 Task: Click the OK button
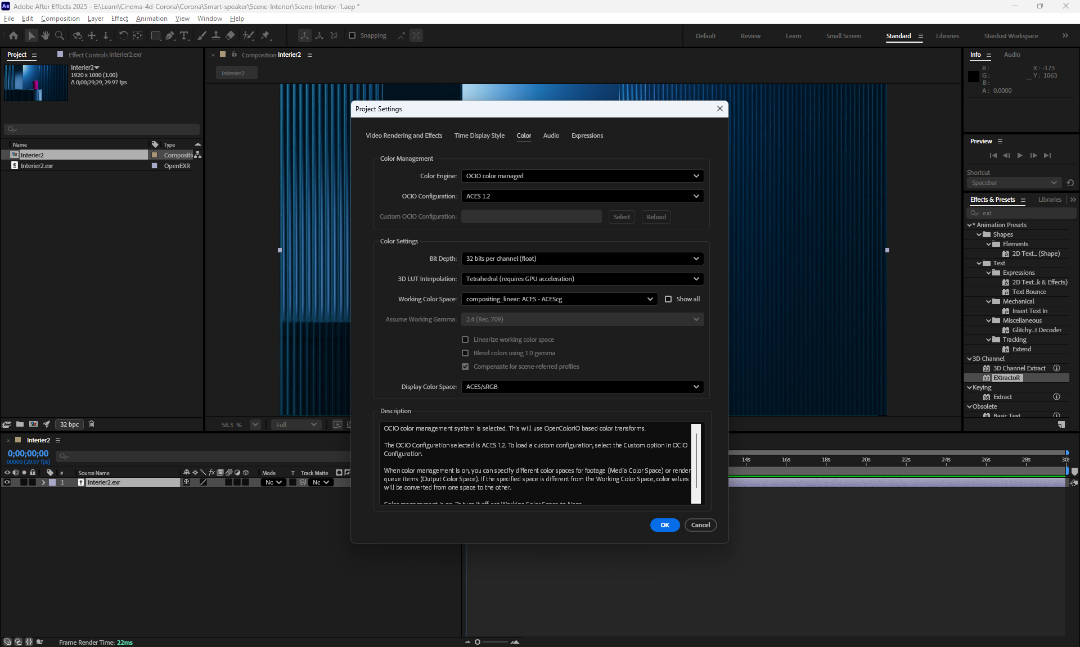pyautogui.click(x=664, y=525)
